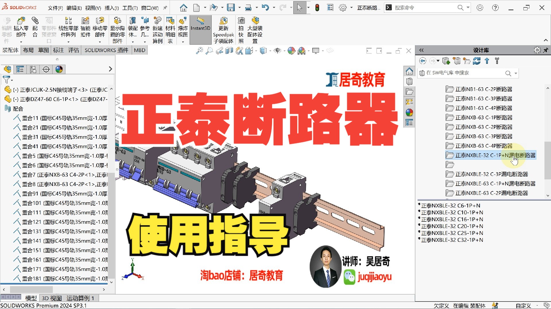Collapse the Design Library task pane
551x309 pixels.
click(x=421, y=50)
